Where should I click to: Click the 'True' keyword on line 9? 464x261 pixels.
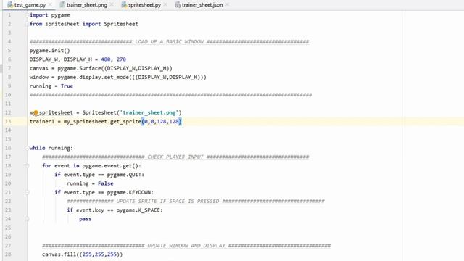tap(67, 86)
